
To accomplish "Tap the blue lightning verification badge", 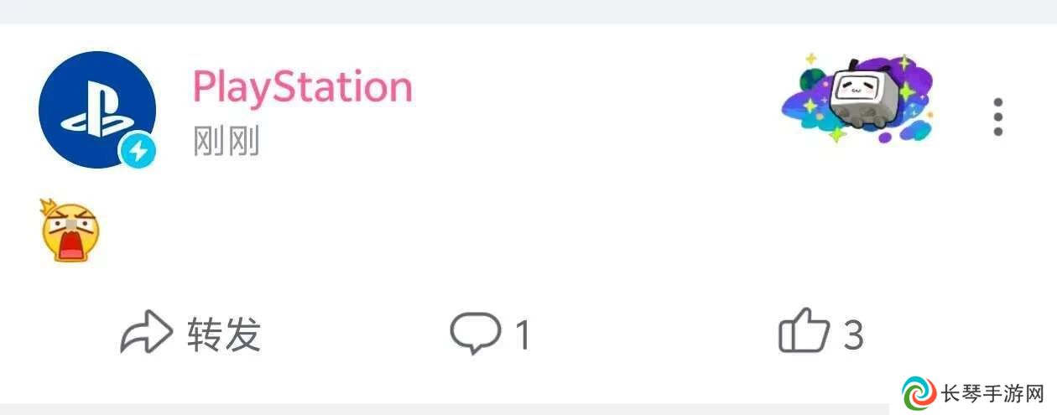I will pyautogui.click(x=138, y=152).
